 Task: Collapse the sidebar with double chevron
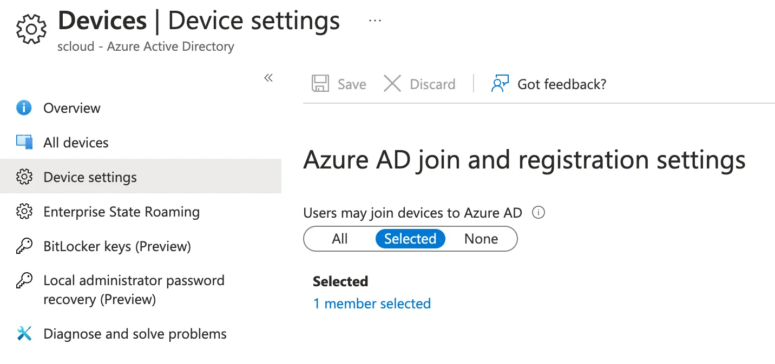[x=268, y=78]
